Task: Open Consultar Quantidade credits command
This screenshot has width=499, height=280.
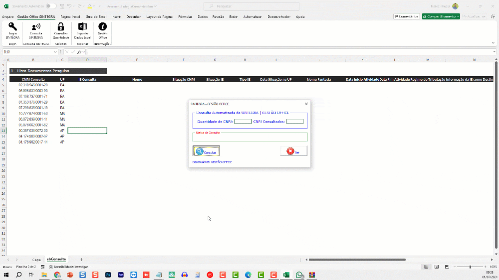Action: point(60,31)
